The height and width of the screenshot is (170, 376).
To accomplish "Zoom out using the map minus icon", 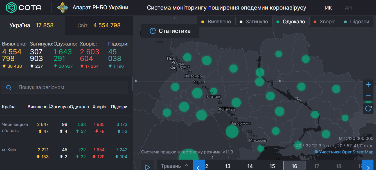I will [x=368, y=95].
